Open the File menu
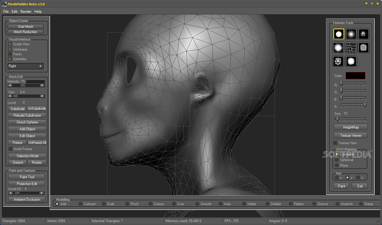Screen dimensions: 382x225 [x=6, y=12]
